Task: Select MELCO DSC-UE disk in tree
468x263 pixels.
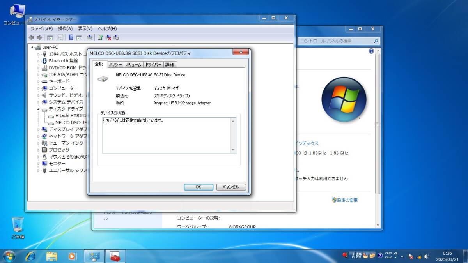Action: coord(67,122)
